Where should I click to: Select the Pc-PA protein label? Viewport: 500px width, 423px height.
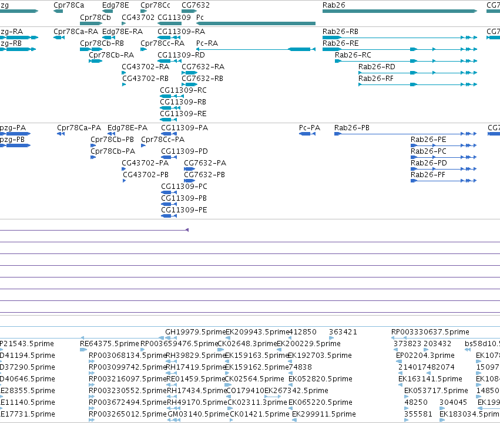click(309, 128)
